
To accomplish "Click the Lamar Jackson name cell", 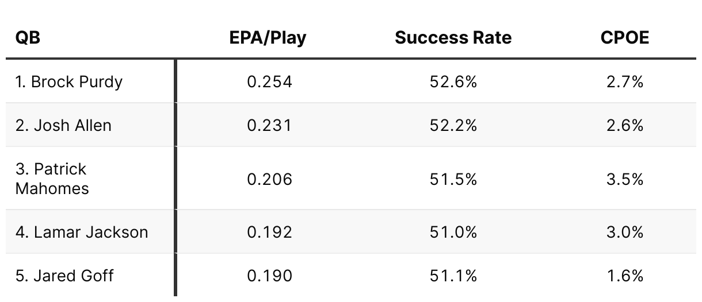I will (82, 232).
